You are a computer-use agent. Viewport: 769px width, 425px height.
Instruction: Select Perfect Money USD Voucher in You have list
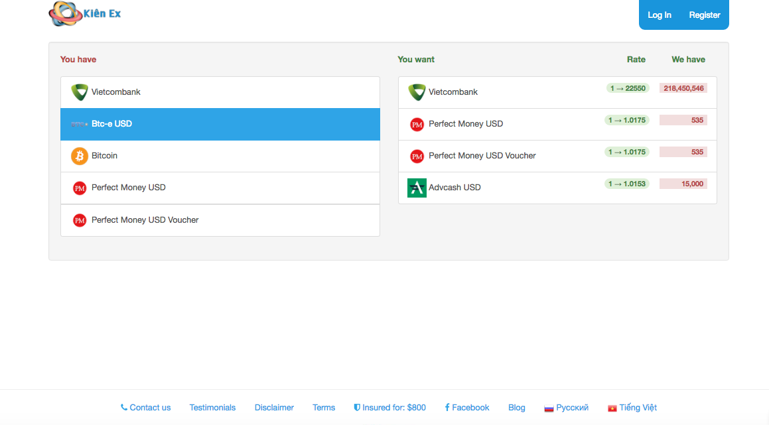pyautogui.click(x=220, y=220)
